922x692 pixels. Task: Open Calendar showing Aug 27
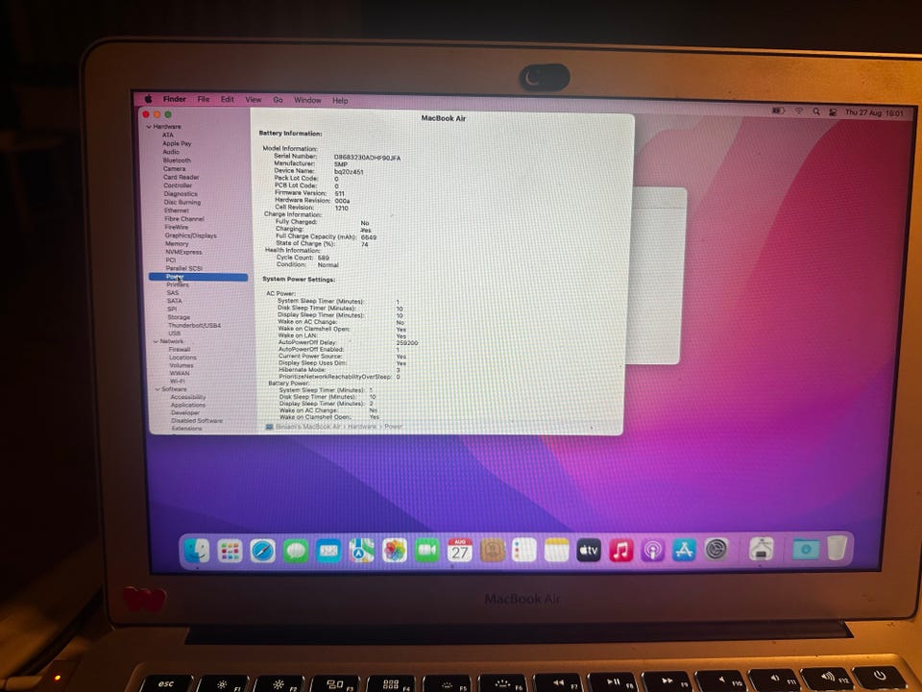(460, 550)
